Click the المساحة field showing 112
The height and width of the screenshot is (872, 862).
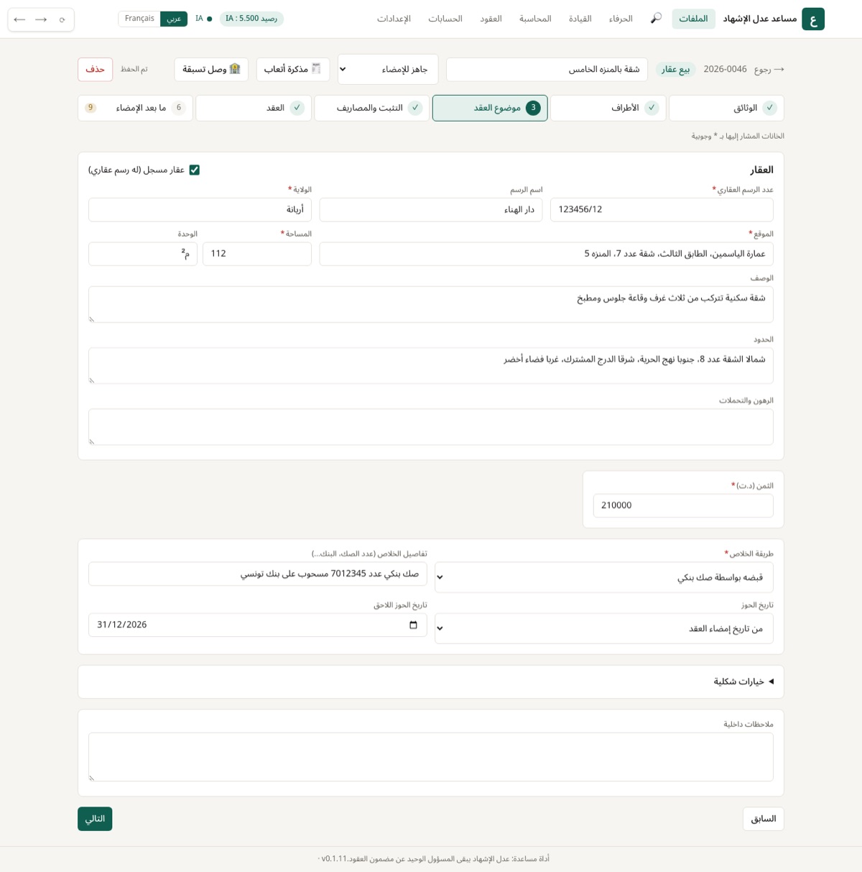coord(257,254)
